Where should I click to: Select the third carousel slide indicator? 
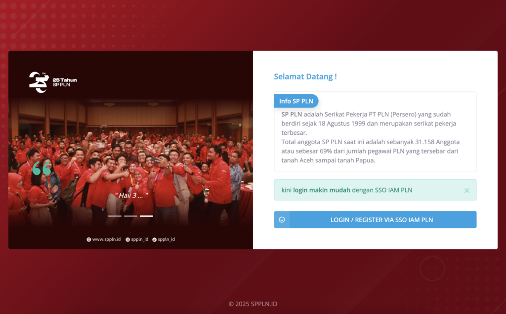(146, 216)
